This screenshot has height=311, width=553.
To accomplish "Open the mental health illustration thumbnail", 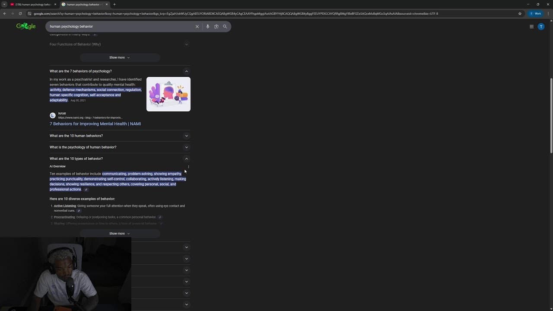I will coord(168,94).
